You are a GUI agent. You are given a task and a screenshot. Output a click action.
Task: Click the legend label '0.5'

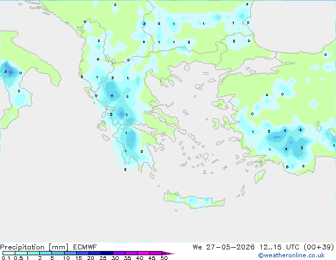pos(18,258)
